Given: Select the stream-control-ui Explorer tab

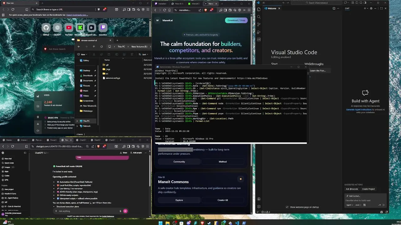Looking at the screenshot, I should 94,40.
